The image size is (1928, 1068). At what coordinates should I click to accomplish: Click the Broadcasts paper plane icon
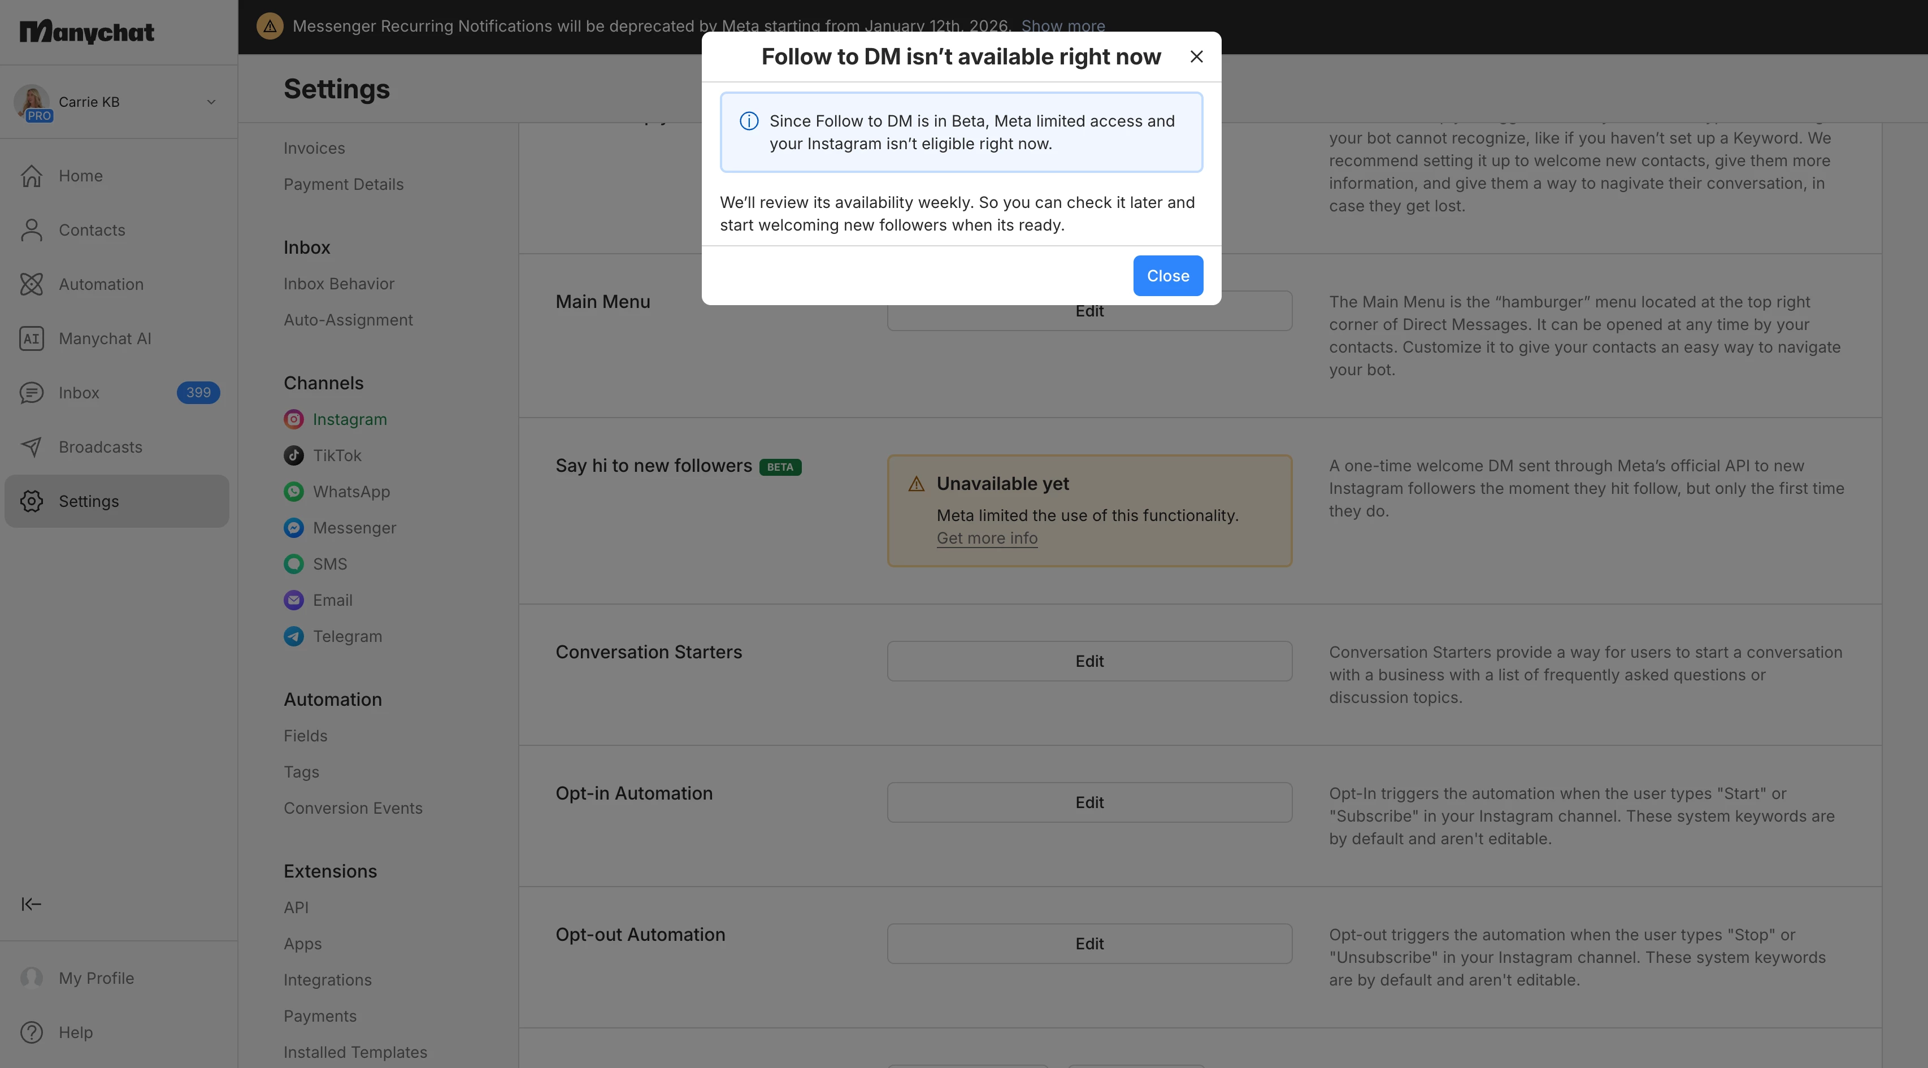[x=32, y=447]
